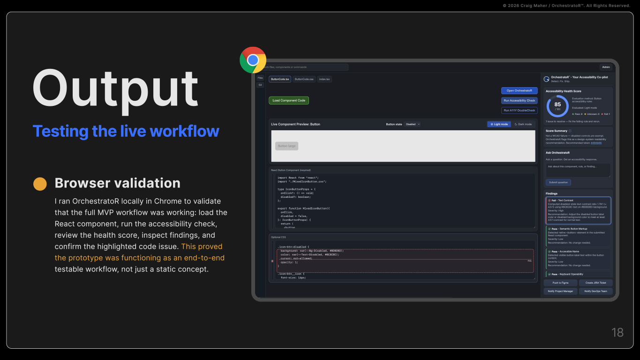Click the "Accessibility Health Score" heading
This screenshot has width=640, height=360.
[x=564, y=91]
